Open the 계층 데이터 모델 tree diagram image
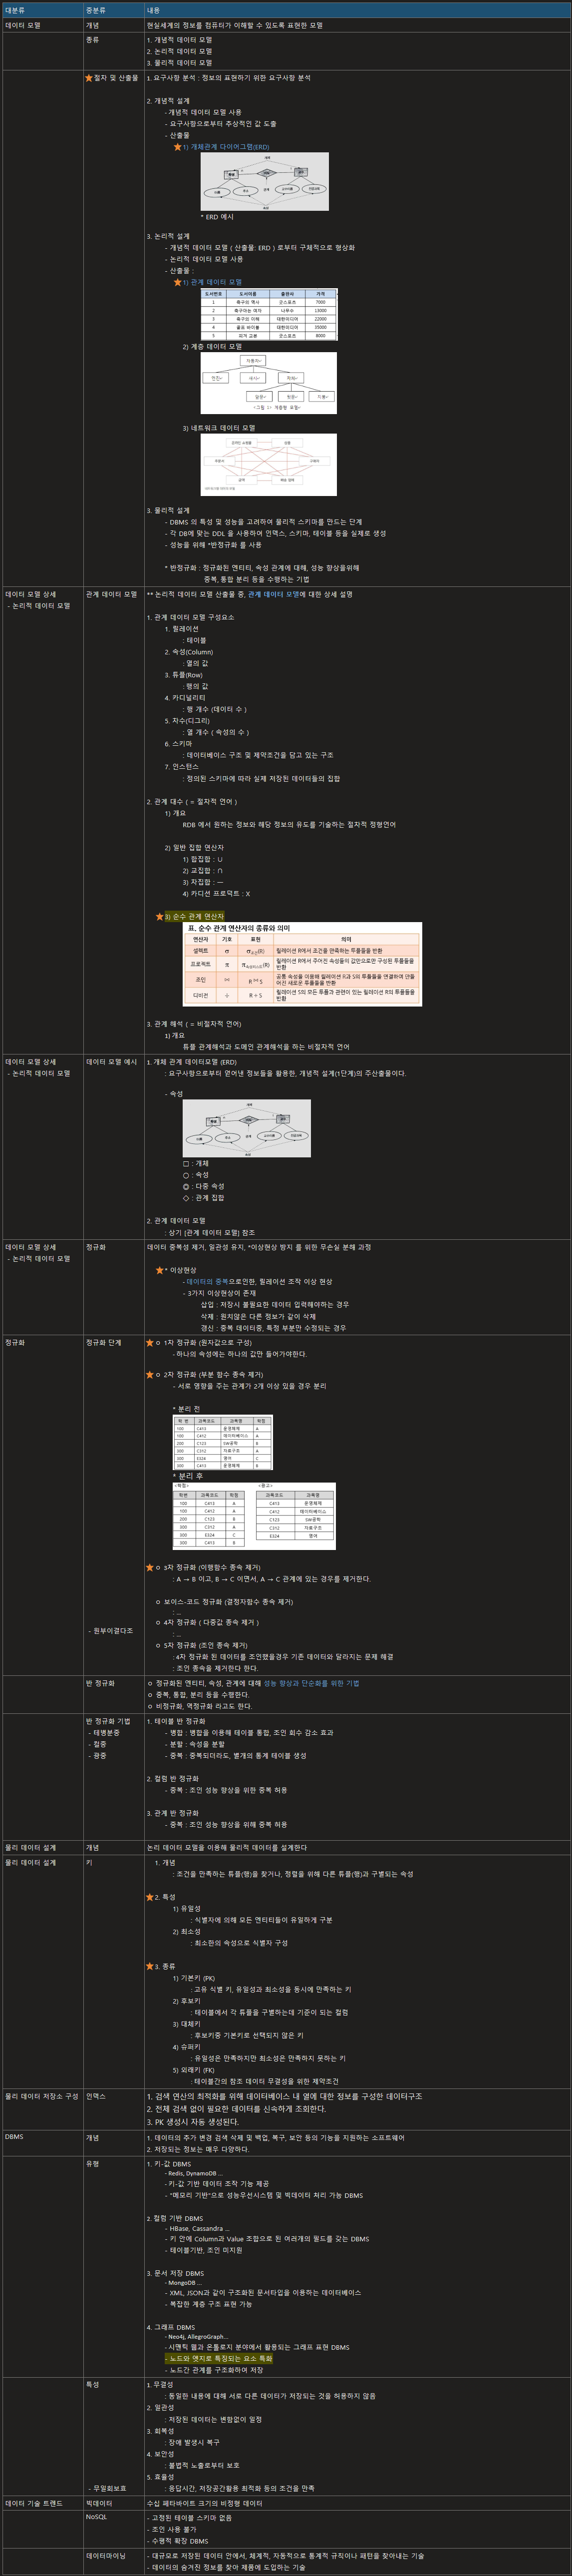The image size is (572, 2576). pos(268,384)
